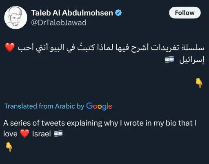Click the word Arabic in translation label
The width and height of the screenshot is (209, 164).
coord(65,106)
